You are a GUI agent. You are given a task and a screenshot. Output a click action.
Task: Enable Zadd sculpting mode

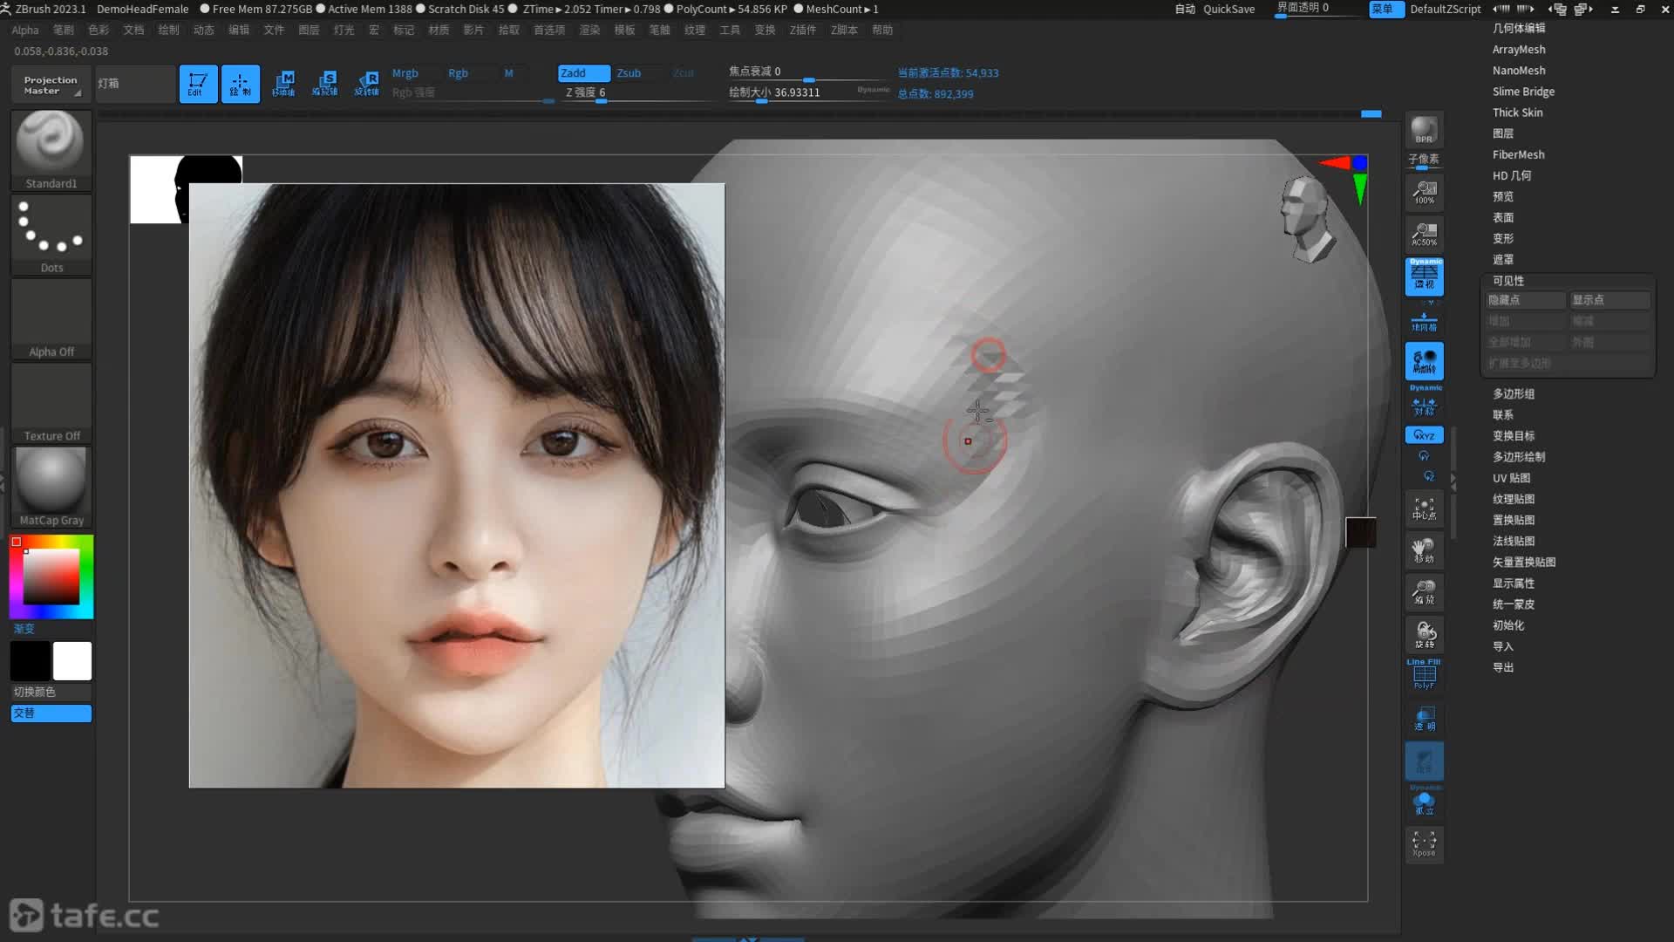pyautogui.click(x=583, y=73)
